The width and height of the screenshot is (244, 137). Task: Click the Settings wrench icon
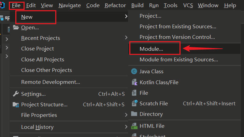coord(16,94)
